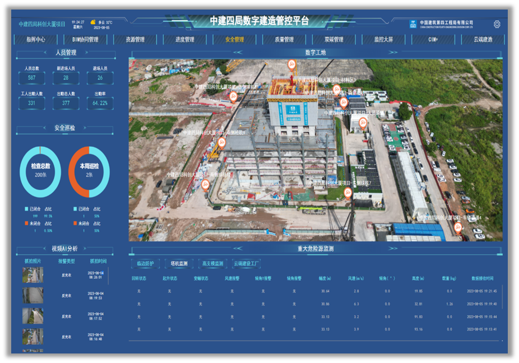519x363 pixels.
Task: Click the 南侧球机 map pin marker
Action: [x=206, y=184]
